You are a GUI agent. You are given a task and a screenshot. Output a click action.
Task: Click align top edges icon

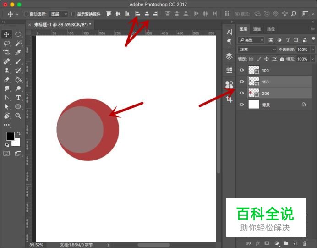pyautogui.click(x=109, y=14)
